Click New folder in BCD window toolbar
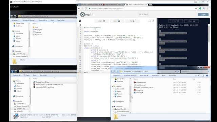This screenshot has width=217, height=122. point(172,76)
